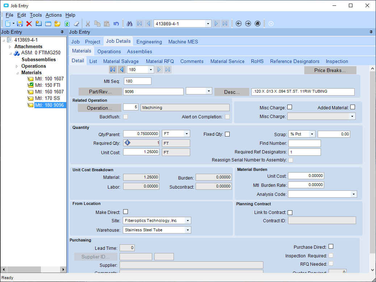Click the Save disk icon in toolbar

(x=20, y=24)
